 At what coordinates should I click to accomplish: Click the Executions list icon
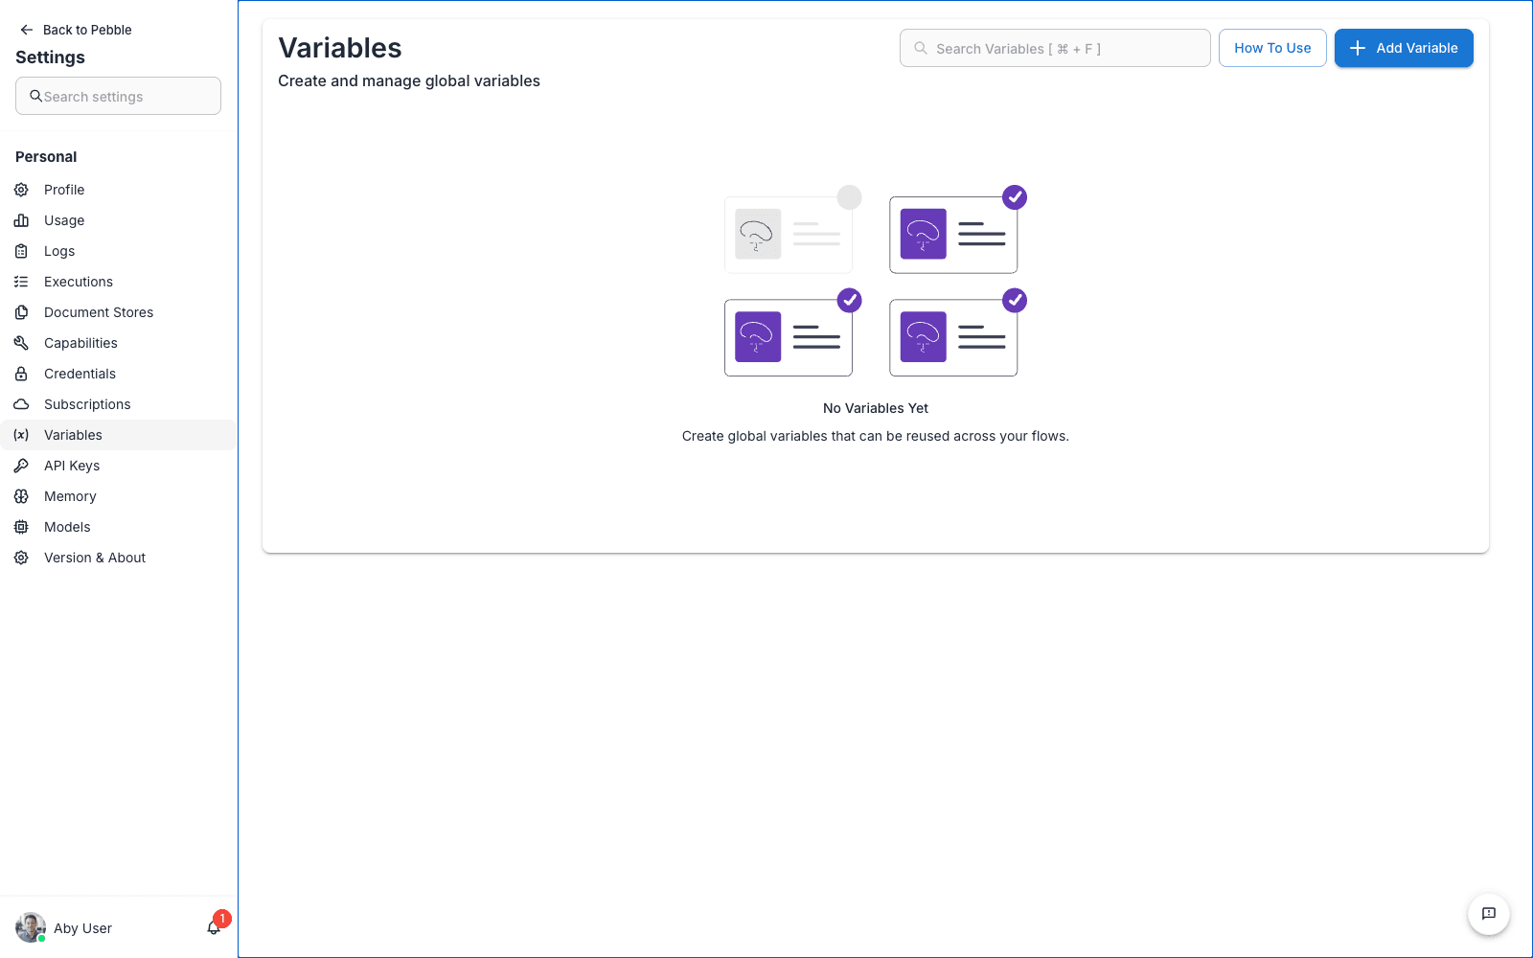click(21, 282)
